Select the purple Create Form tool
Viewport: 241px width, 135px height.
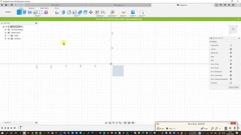click(x=46, y=12)
